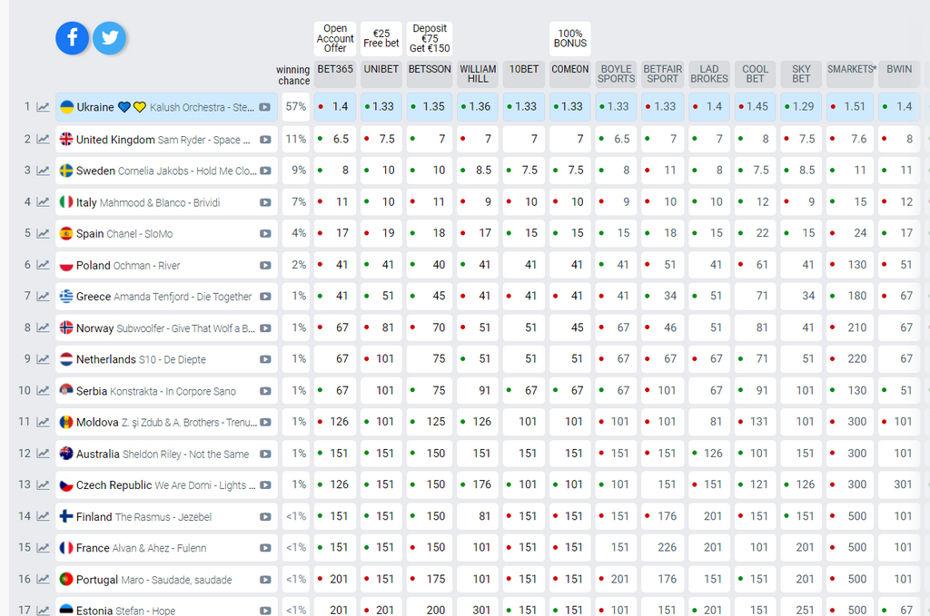Select Sweden's 8.5 odds at William Hill

click(x=478, y=171)
